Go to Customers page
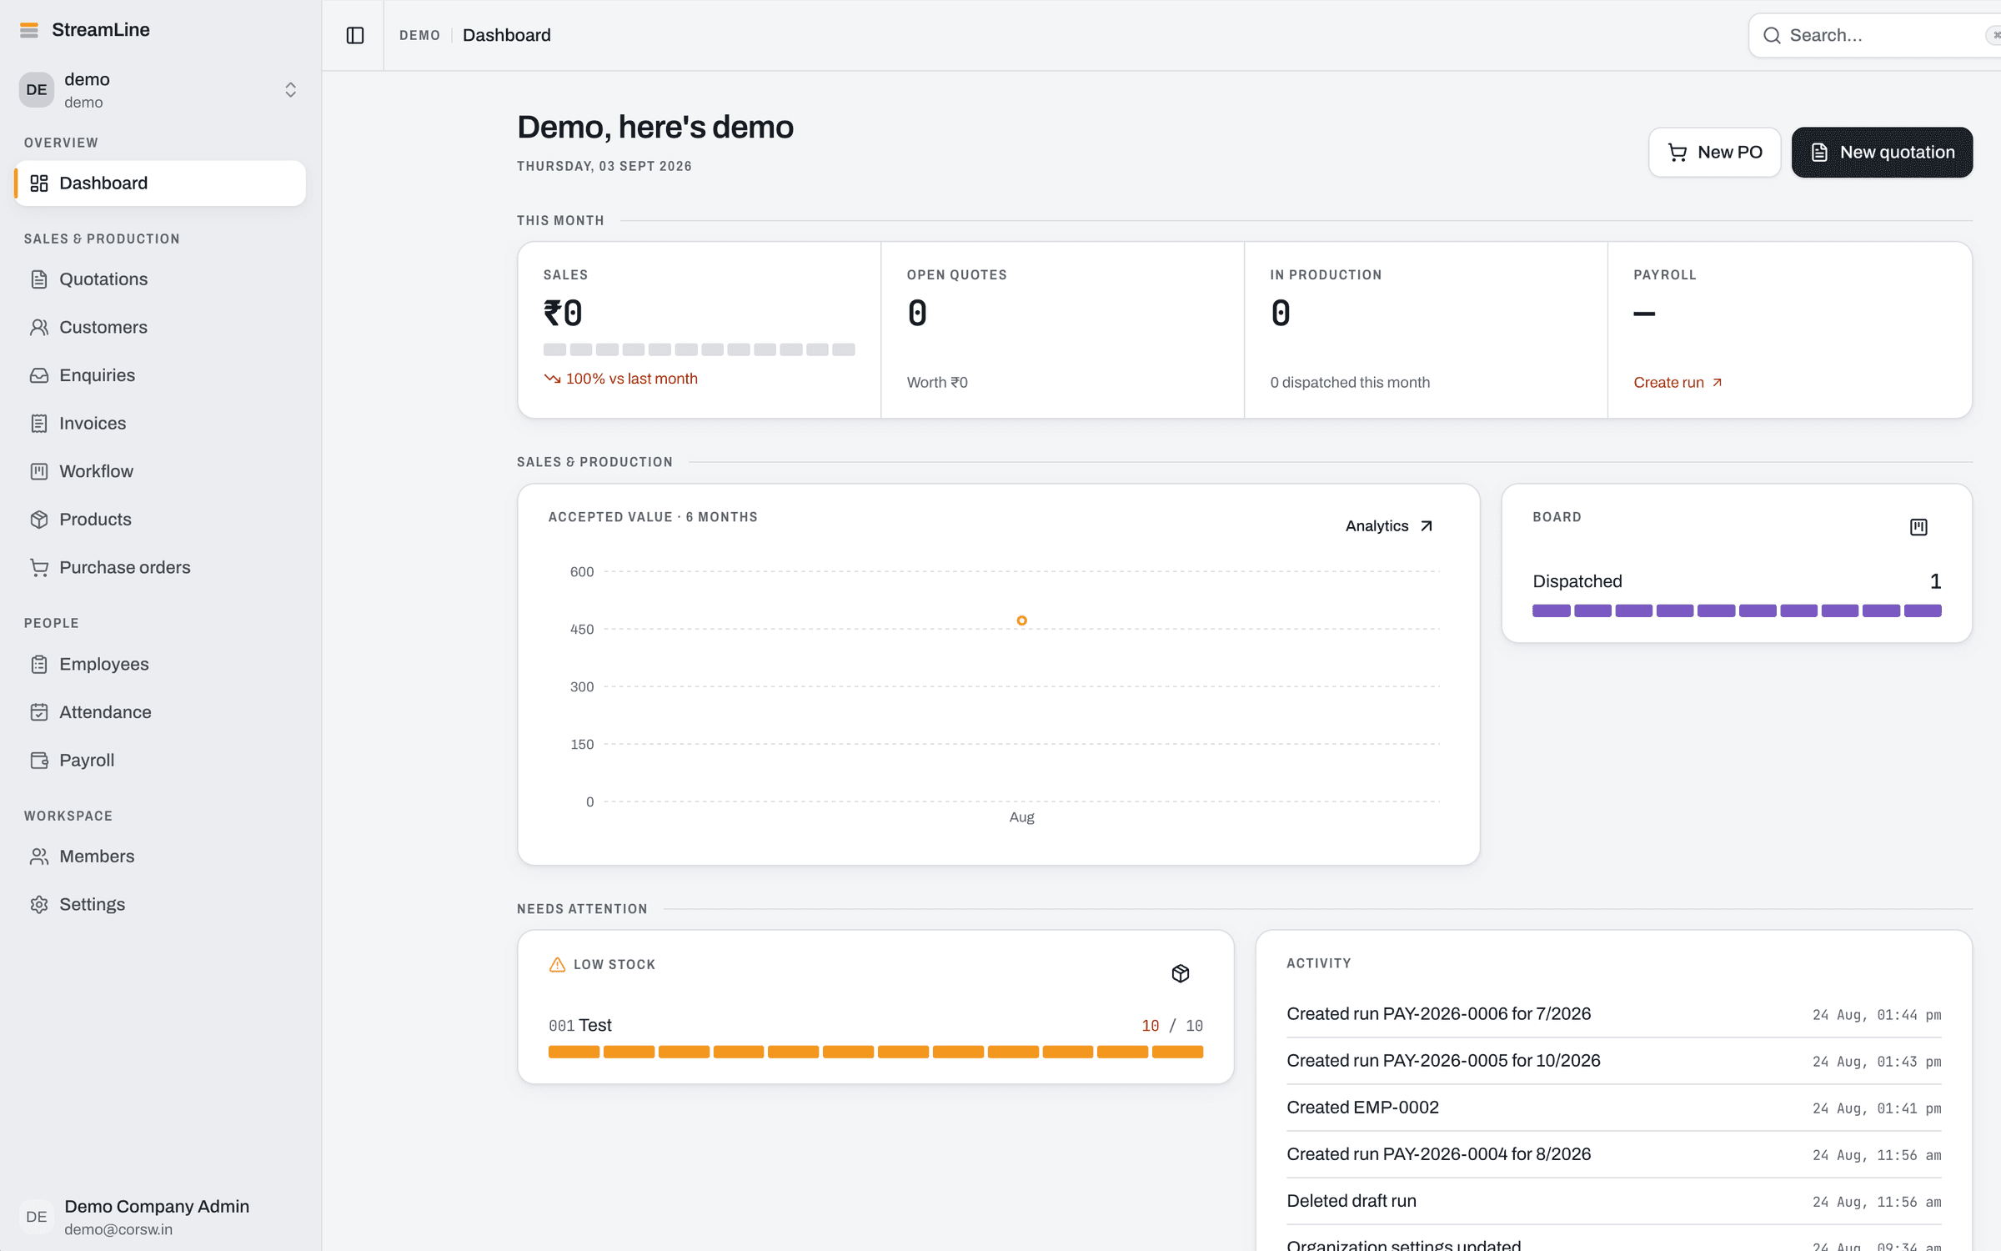Screen dimensions: 2001x1251 click(x=160, y=327)
